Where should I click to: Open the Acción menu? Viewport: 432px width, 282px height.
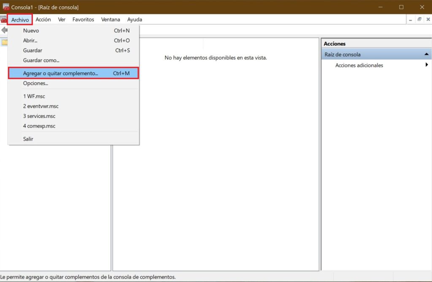43,19
